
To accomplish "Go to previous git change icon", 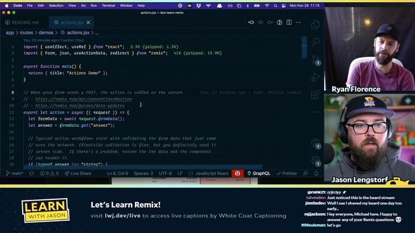I will point(251,23).
